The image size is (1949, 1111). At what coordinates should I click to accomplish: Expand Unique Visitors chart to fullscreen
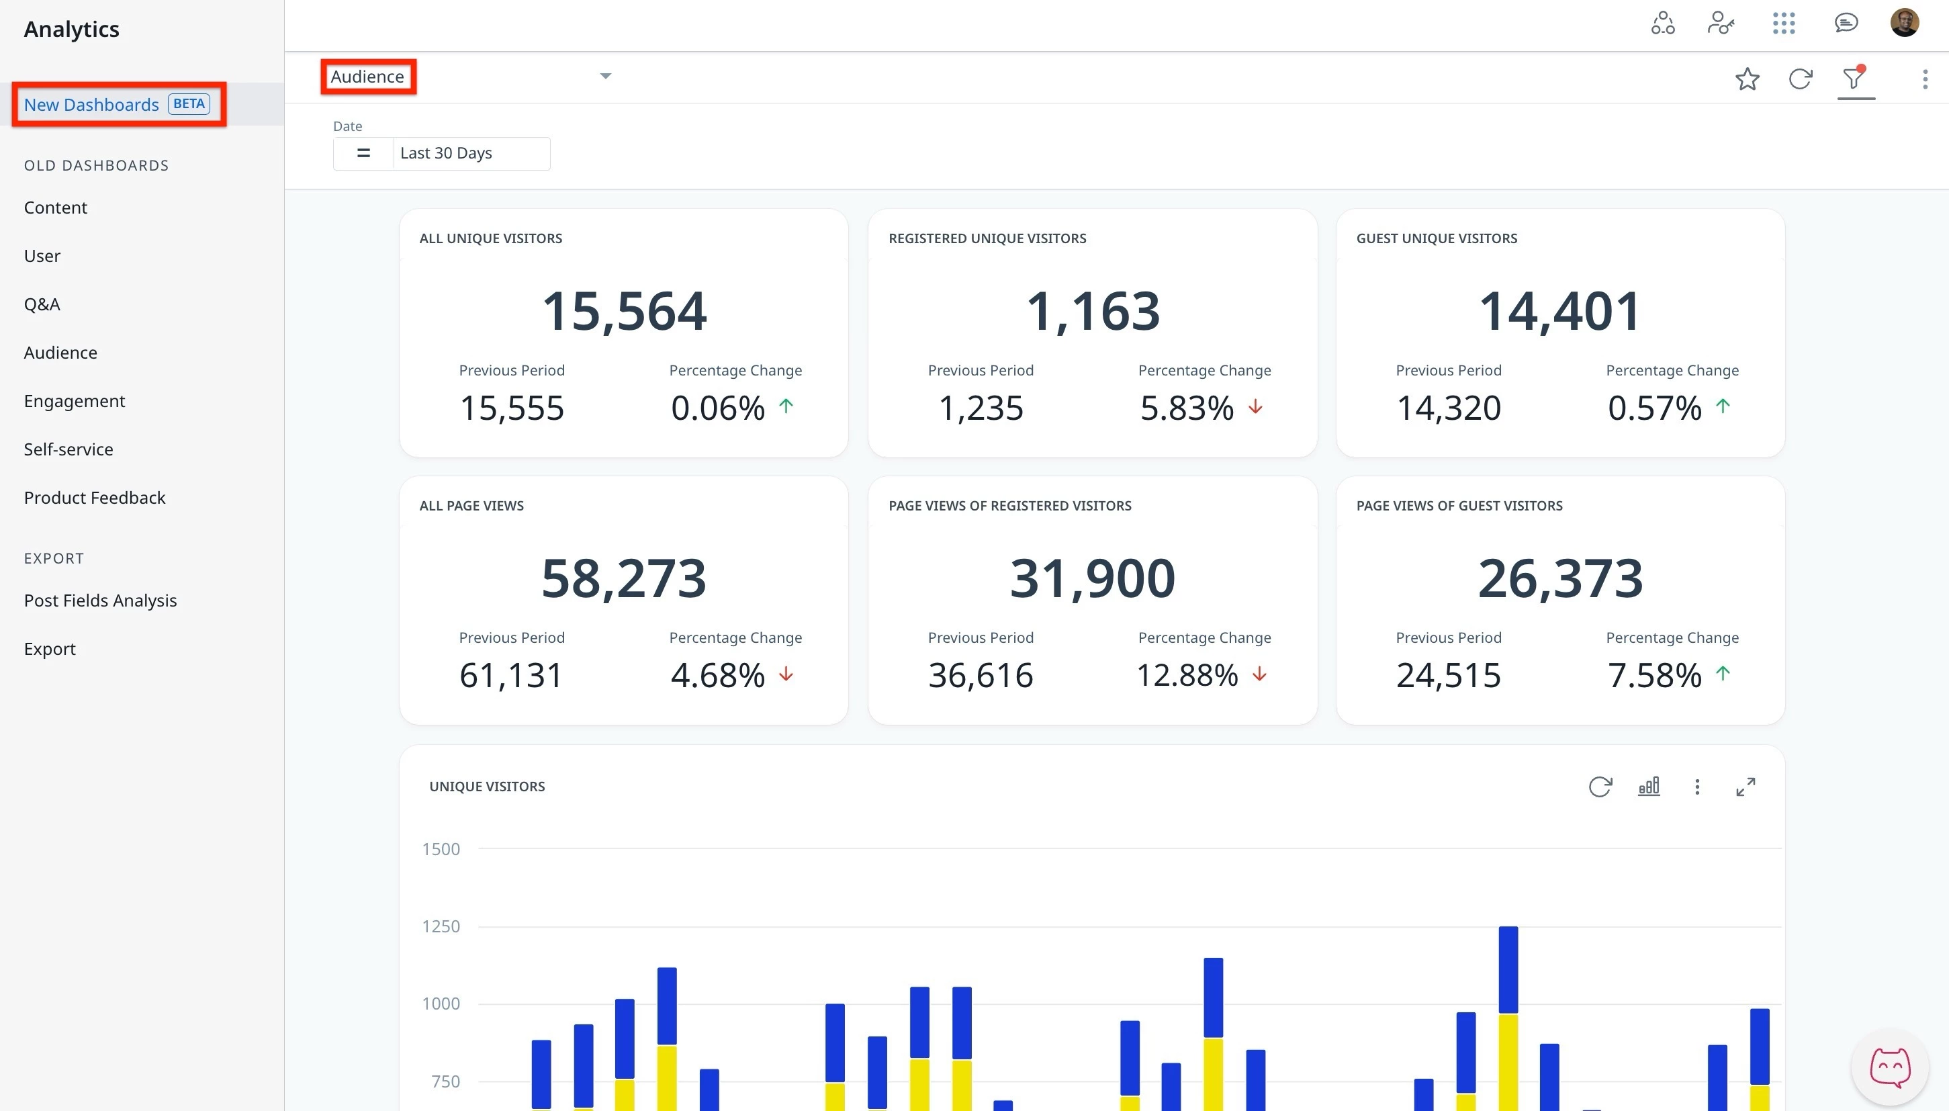tap(1746, 786)
